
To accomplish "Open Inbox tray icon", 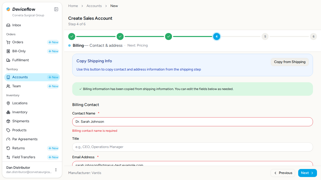I will click(8, 25).
